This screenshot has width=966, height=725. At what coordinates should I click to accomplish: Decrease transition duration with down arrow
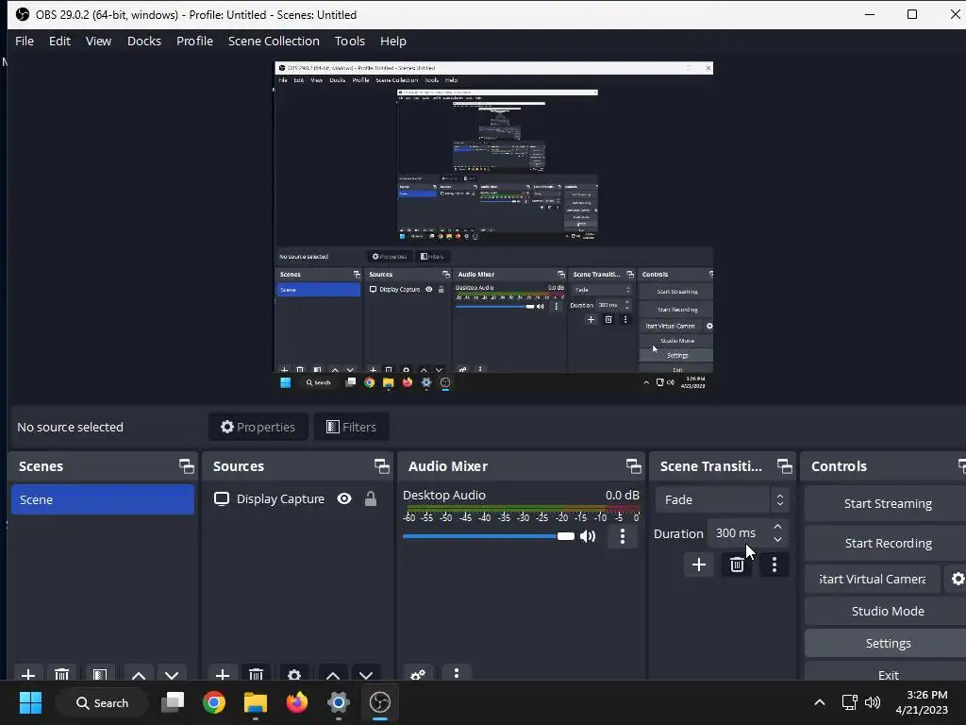777,540
